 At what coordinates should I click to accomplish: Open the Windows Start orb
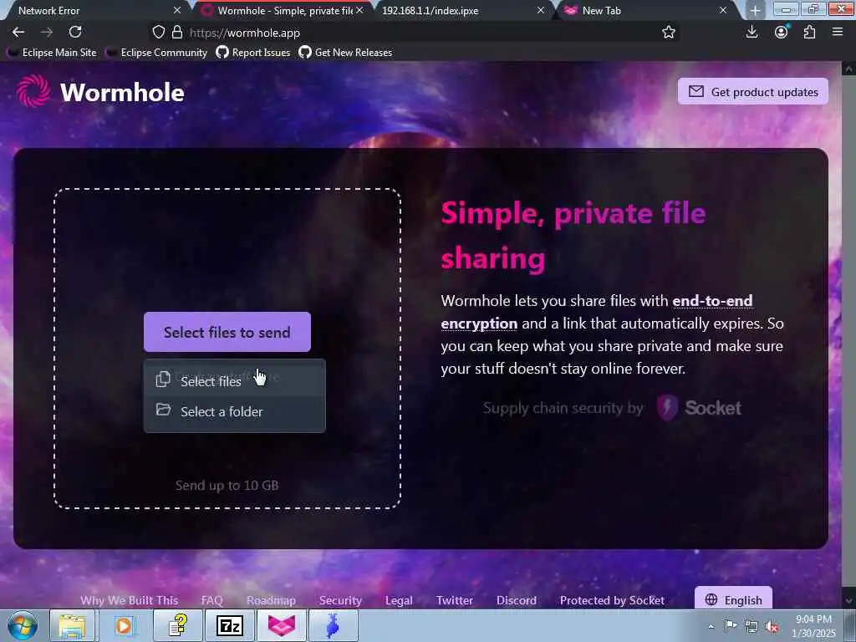pos(23,625)
